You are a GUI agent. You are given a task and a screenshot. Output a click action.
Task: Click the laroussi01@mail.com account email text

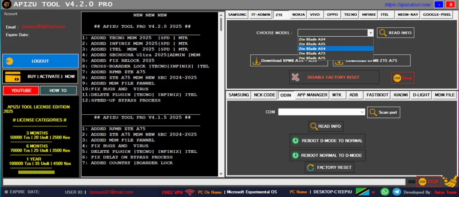tap(43, 27)
